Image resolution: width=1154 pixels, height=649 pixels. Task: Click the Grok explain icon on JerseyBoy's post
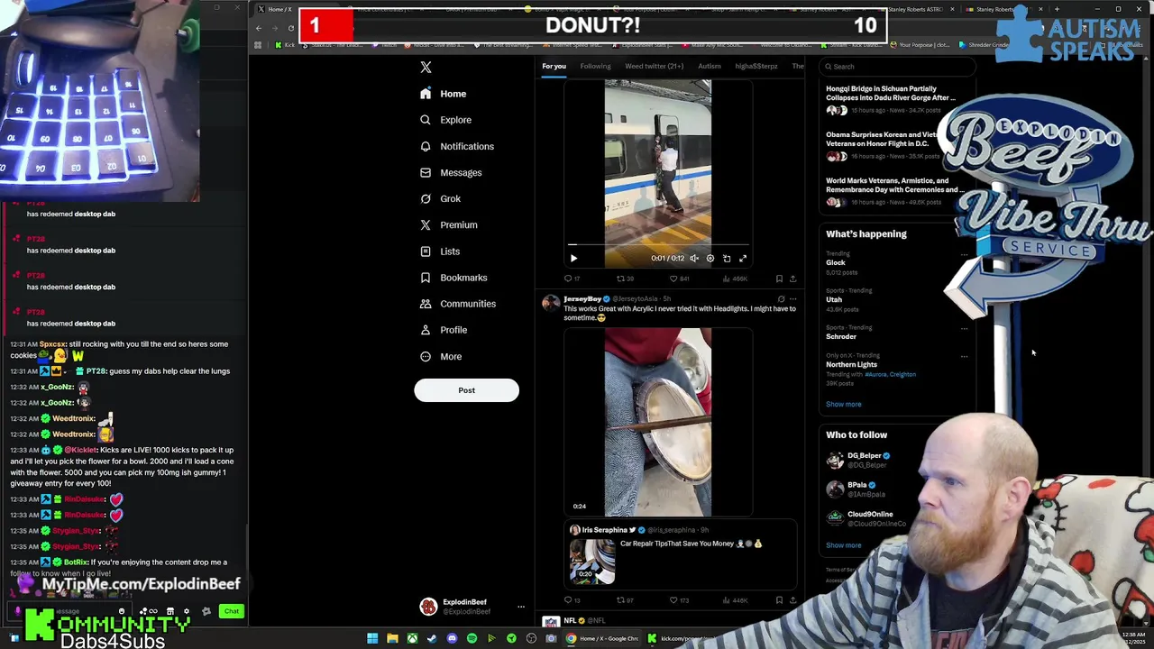click(x=781, y=298)
